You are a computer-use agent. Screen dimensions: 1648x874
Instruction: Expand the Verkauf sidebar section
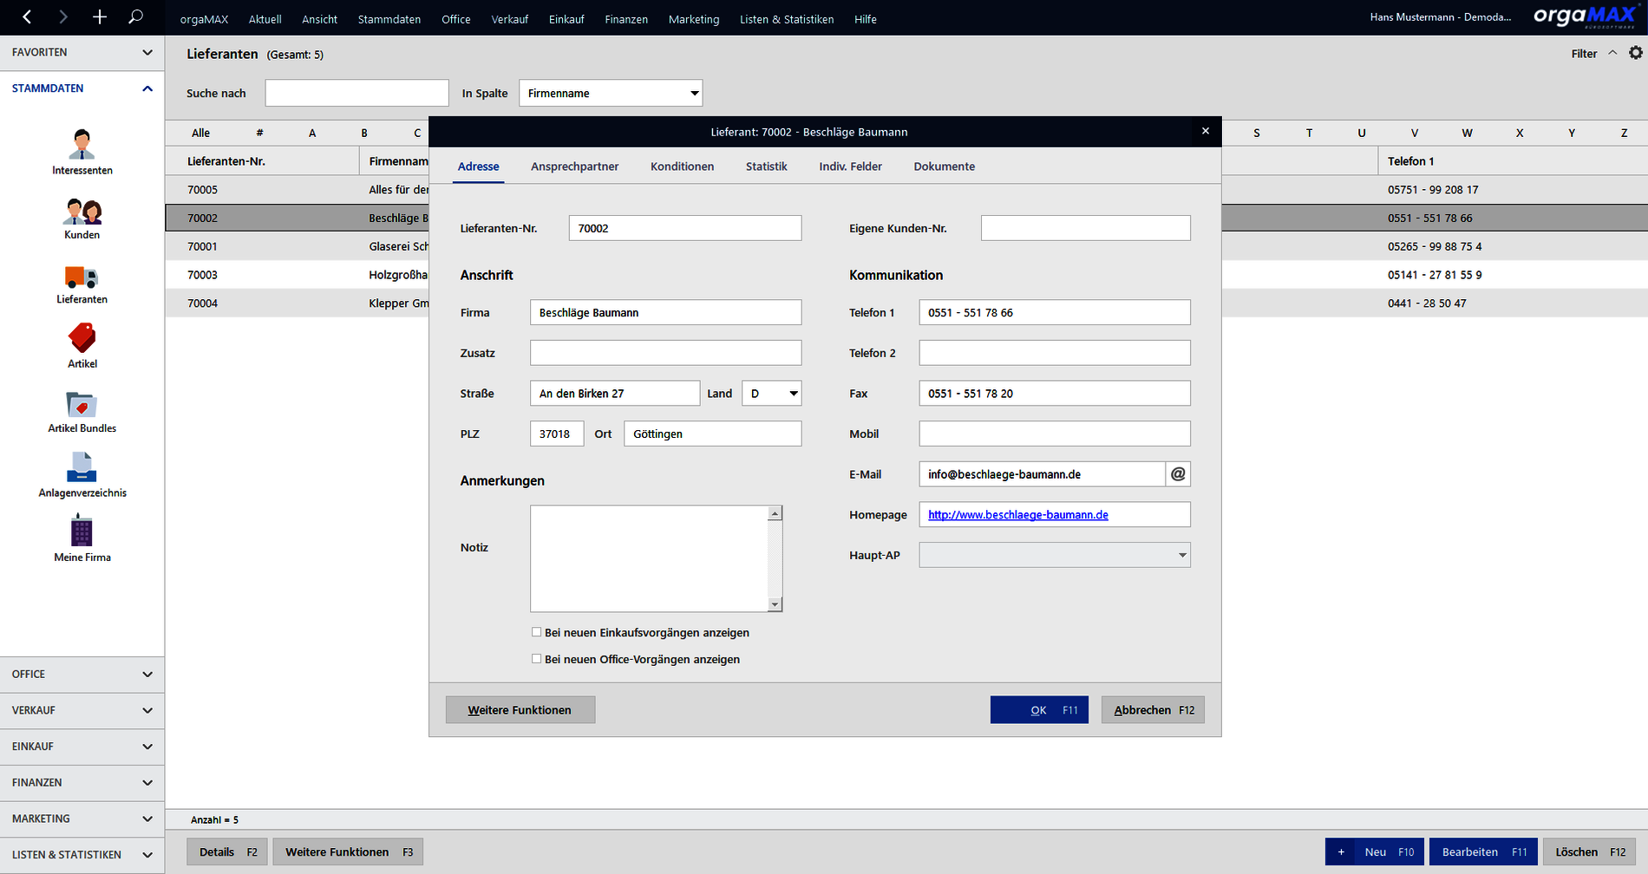pyautogui.click(x=82, y=710)
